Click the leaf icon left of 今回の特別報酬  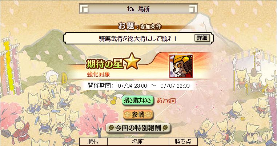pyautogui.click(x=111, y=128)
